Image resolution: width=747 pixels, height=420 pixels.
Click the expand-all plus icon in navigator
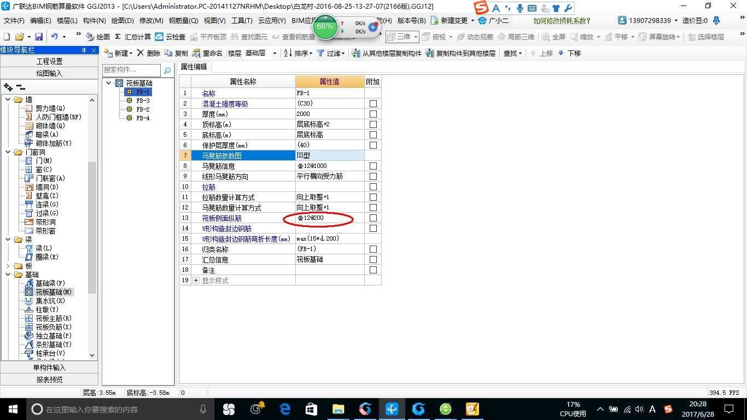[x=8, y=86]
